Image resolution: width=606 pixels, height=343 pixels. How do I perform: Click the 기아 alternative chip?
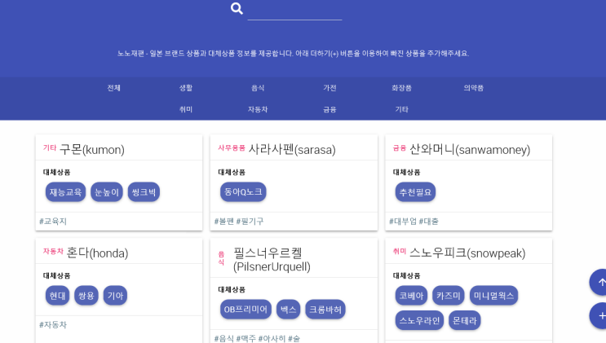pos(115,296)
